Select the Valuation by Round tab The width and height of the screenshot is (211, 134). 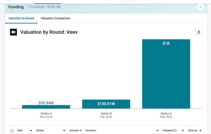click(x=21, y=18)
